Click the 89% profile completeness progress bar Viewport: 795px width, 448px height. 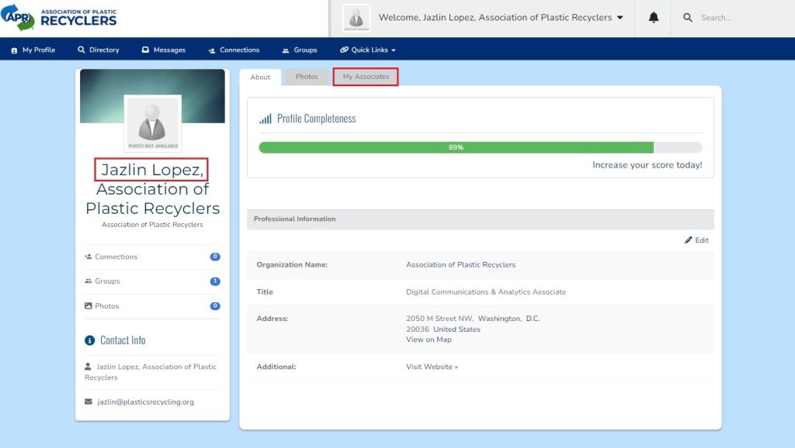480,147
